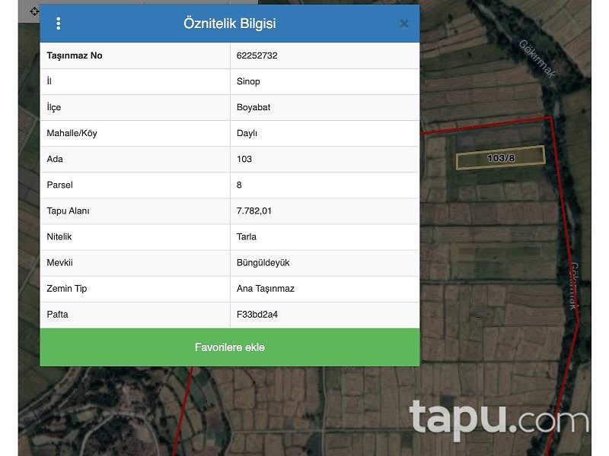Image resolution: width=609 pixels, height=456 pixels.
Task: Select the Sinop province value
Action: tap(248, 81)
